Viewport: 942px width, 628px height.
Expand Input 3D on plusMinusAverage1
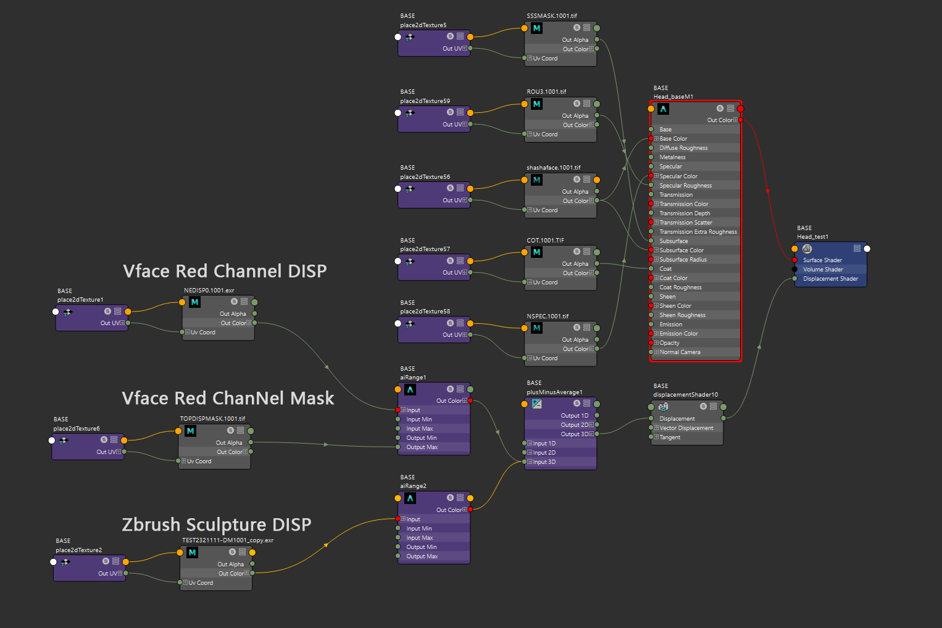pyautogui.click(x=530, y=461)
